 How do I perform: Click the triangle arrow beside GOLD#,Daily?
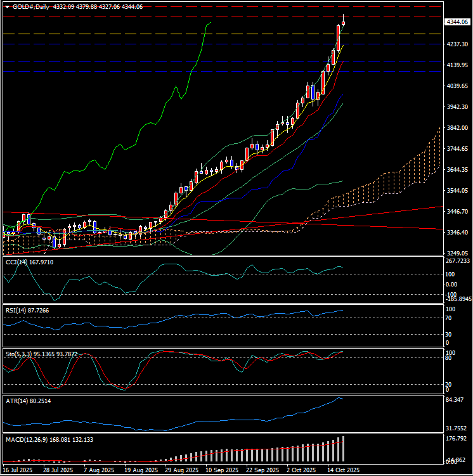point(7,6)
